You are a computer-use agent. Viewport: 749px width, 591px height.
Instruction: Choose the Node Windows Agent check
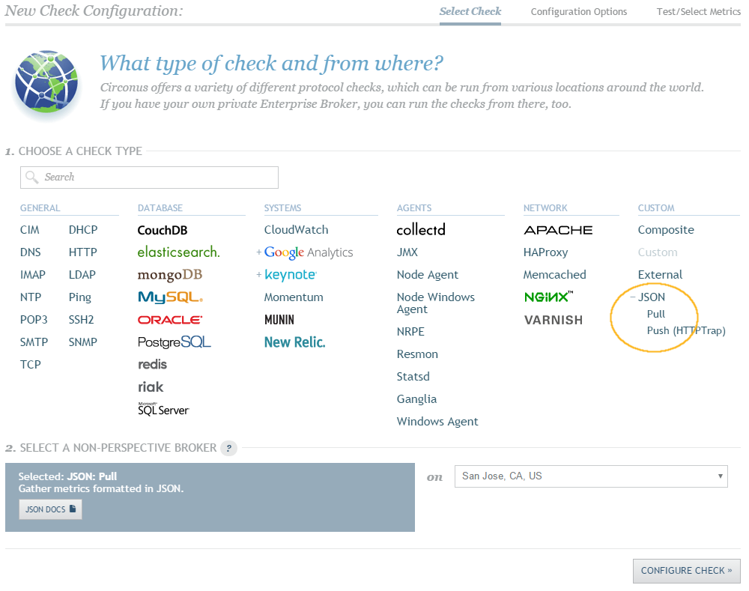[435, 303]
